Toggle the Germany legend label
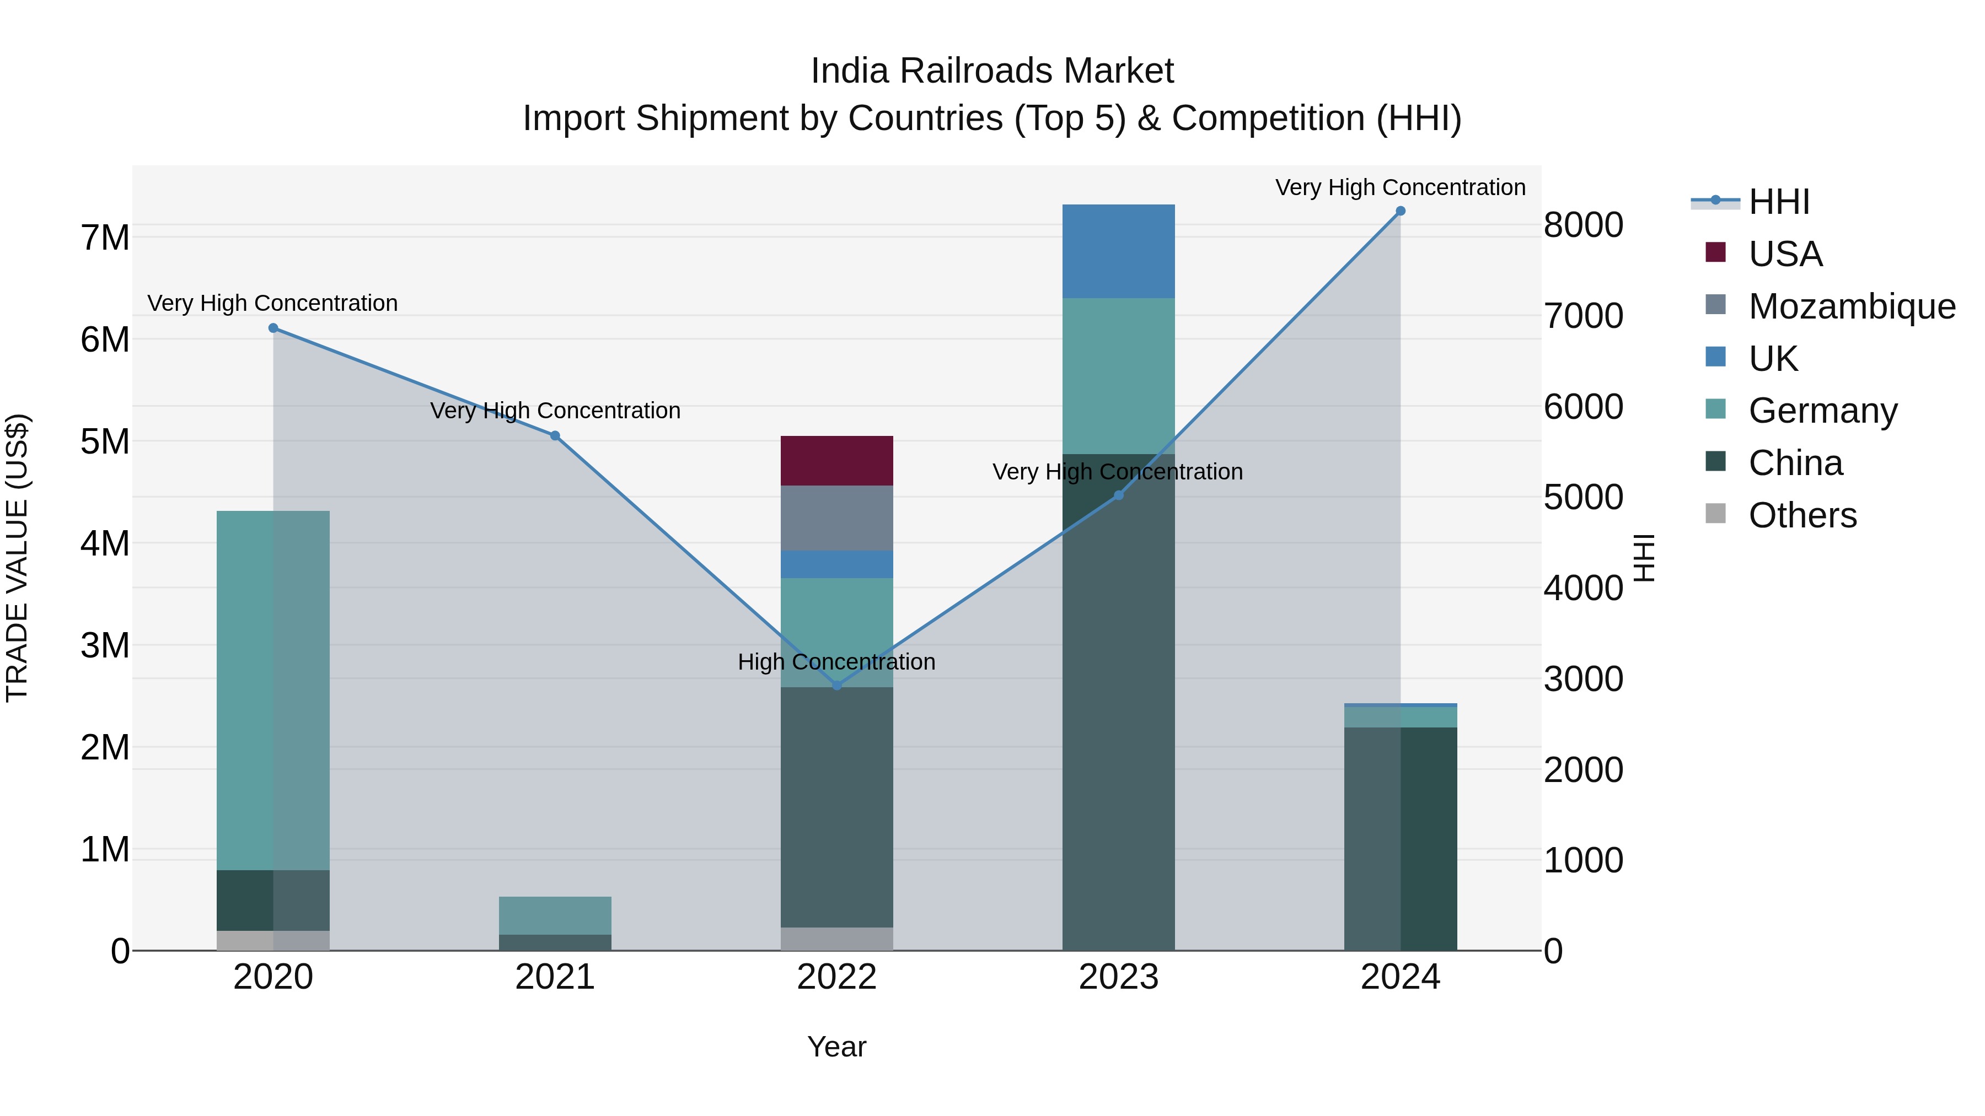 (x=1822, y=411)
